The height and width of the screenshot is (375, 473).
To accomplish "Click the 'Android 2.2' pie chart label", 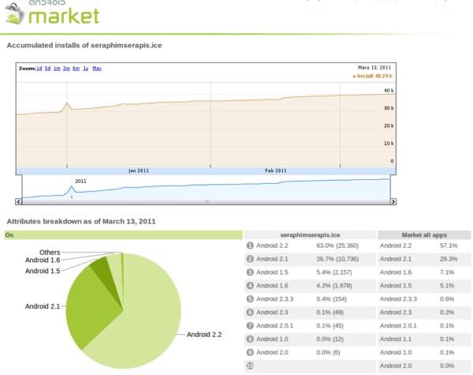I will coord(204,335).
